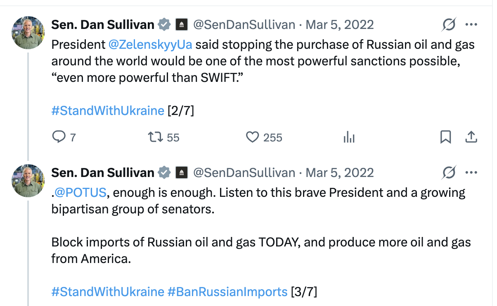
Task: Like the tweet with 255 likes
Action: (x=252, y=137)
